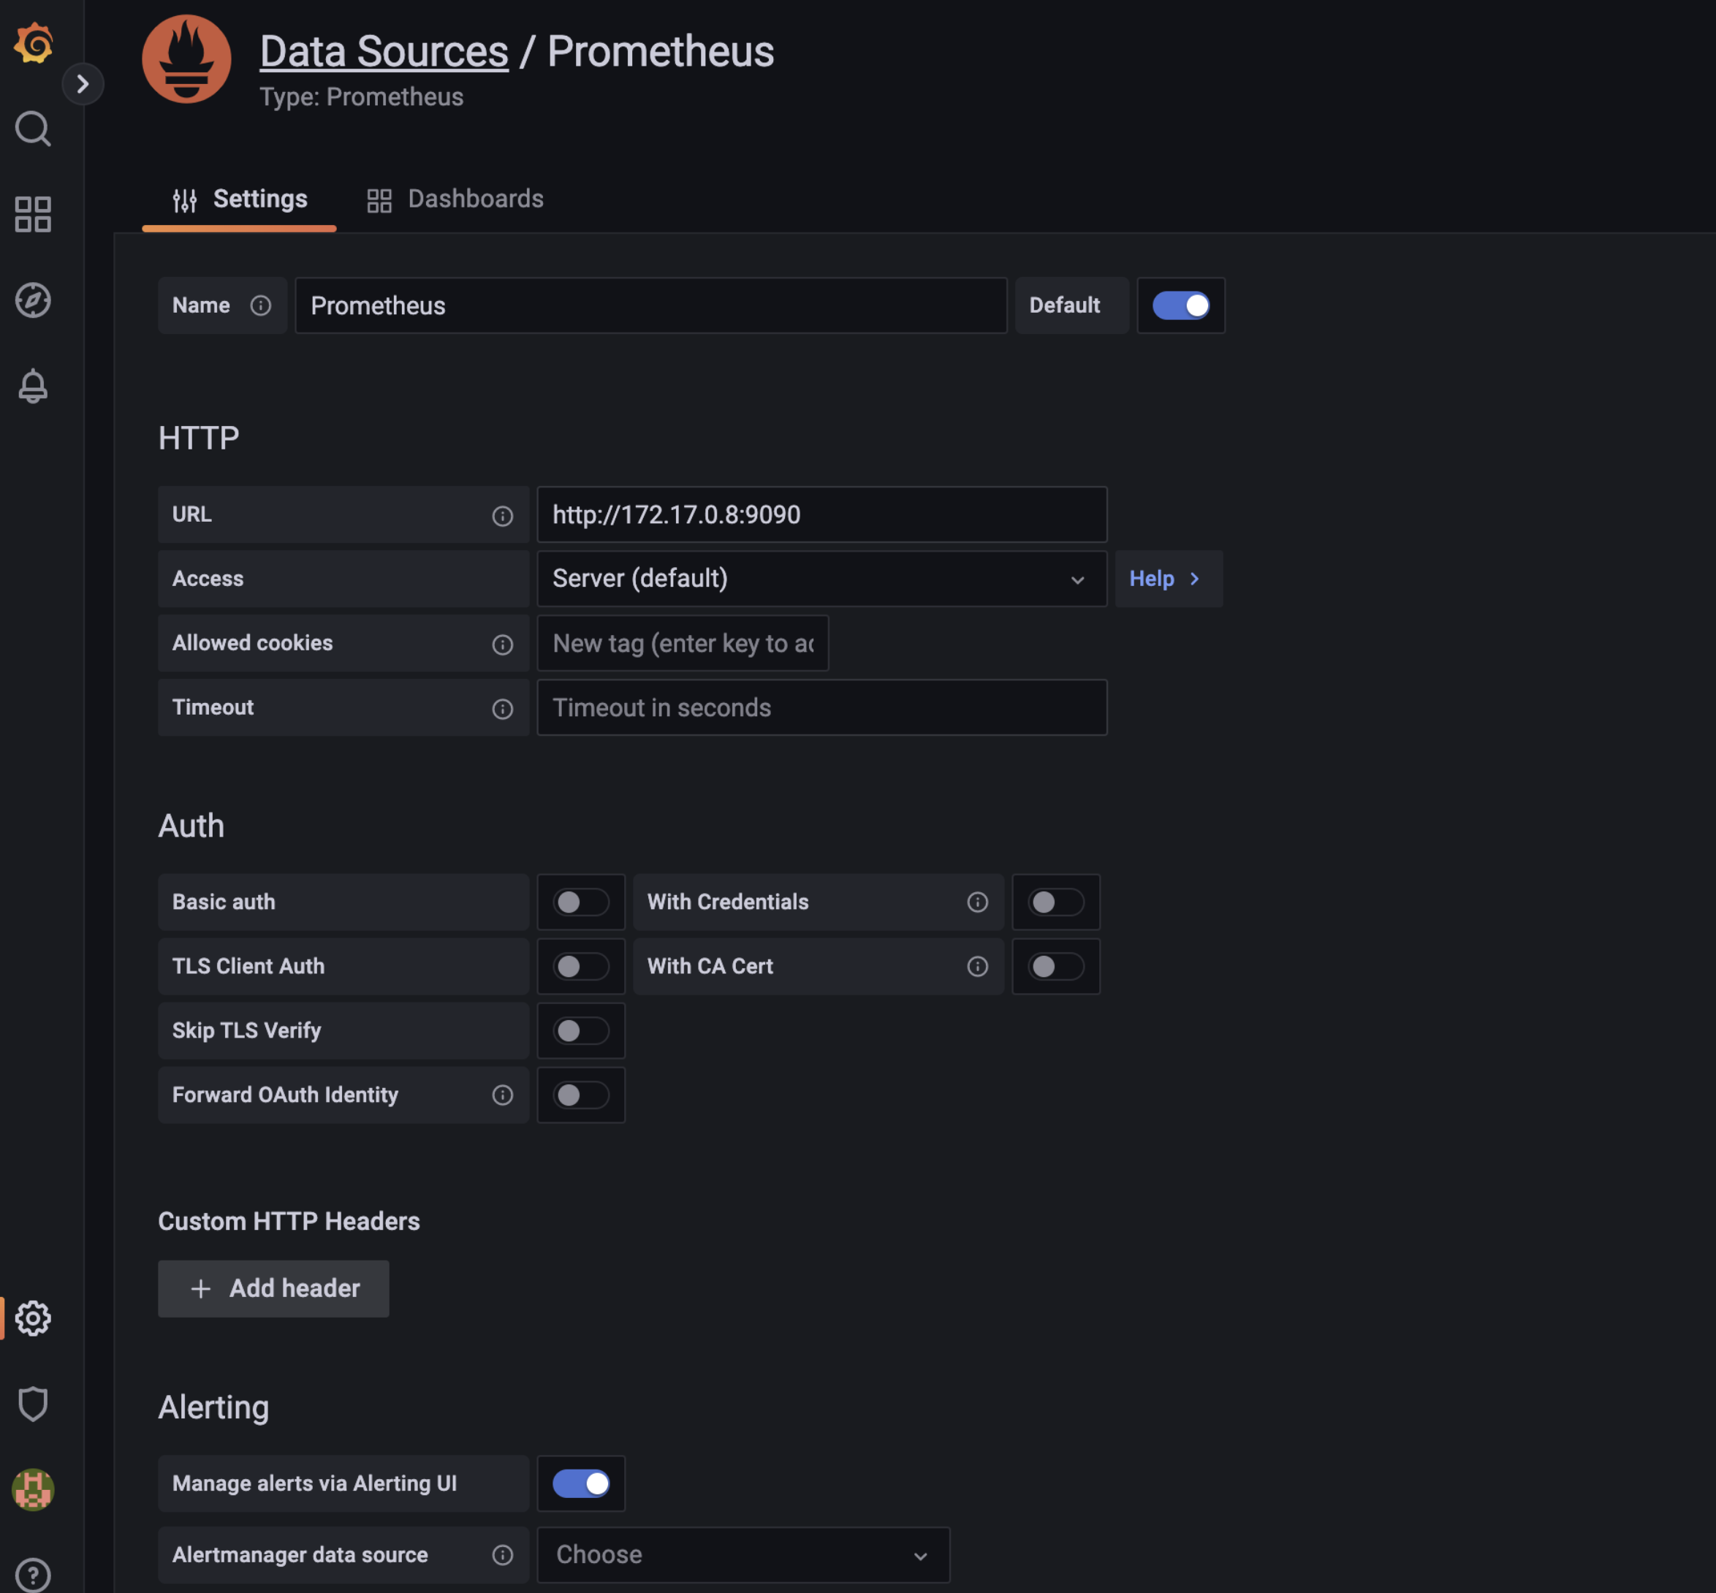Toggle the Default data source switch
Image resolution: width=1716 pixels, height=1593 pixels.
click(x=1180, y=305)
